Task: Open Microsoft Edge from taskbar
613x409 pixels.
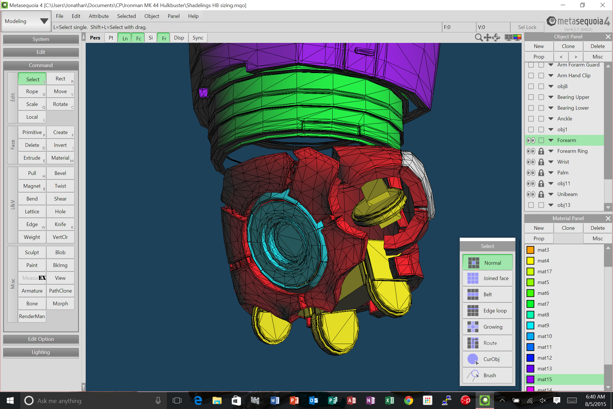Action: point(198,400)
